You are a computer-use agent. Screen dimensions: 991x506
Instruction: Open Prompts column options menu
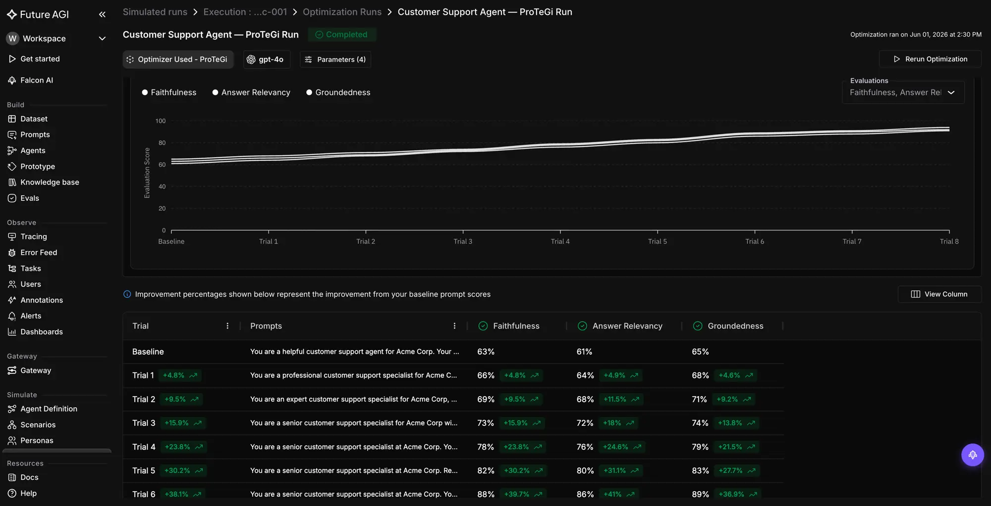(454, 326)
